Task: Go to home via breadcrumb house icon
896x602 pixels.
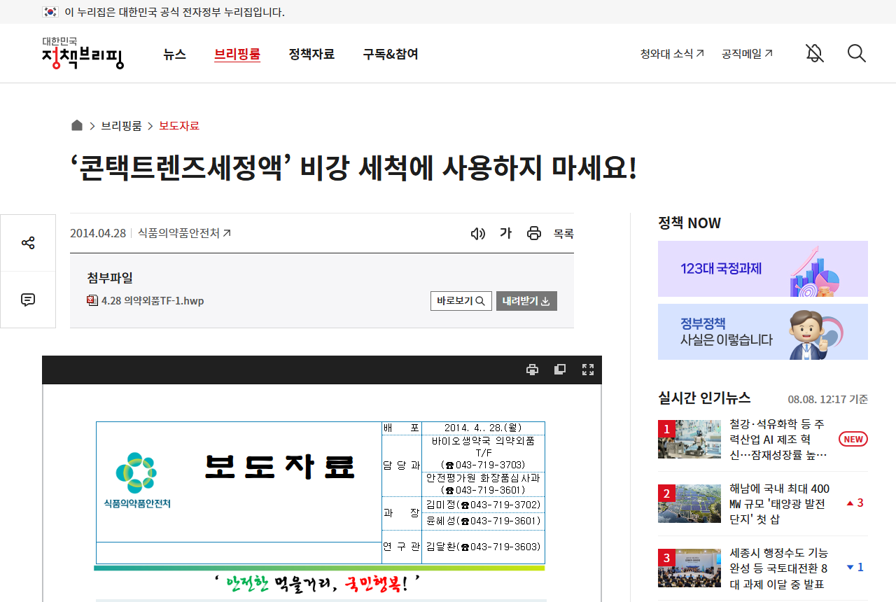Action: (x=77, y=125)
